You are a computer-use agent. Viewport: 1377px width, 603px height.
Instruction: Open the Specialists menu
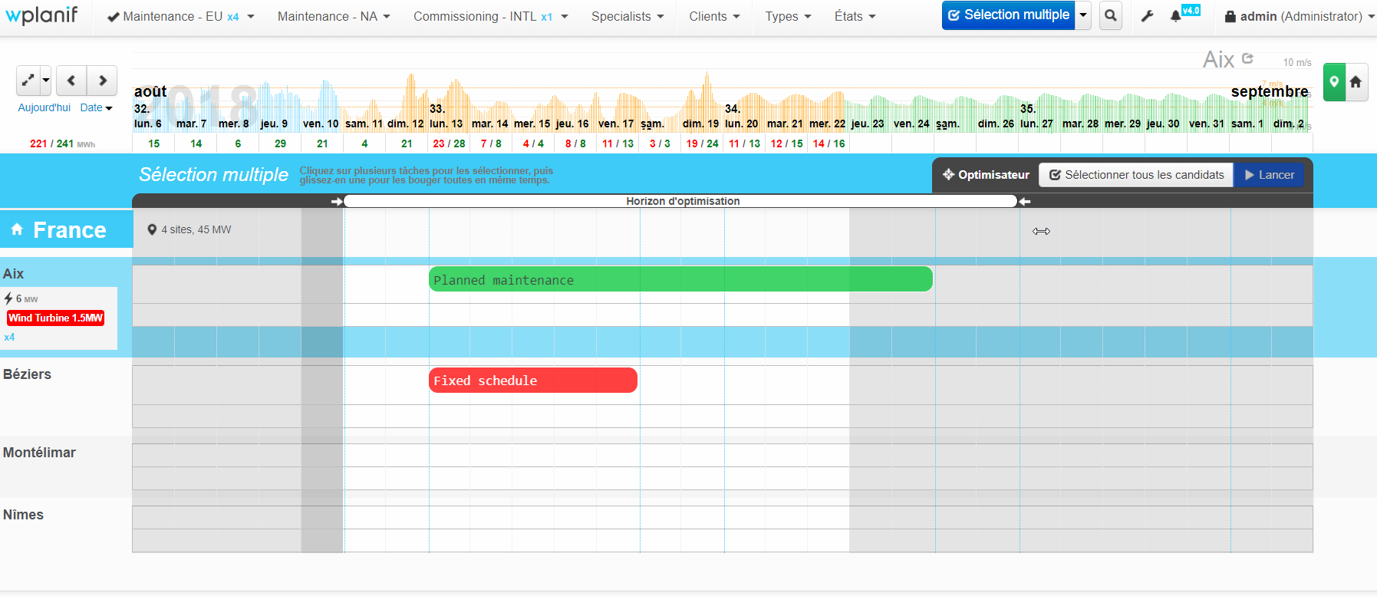627,16
